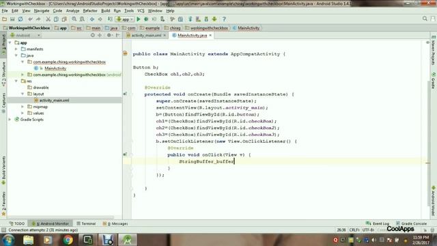The height and width of the screenshot is (246, 437).
Task: Expand the values folder node
Action: tap(23, 113)
